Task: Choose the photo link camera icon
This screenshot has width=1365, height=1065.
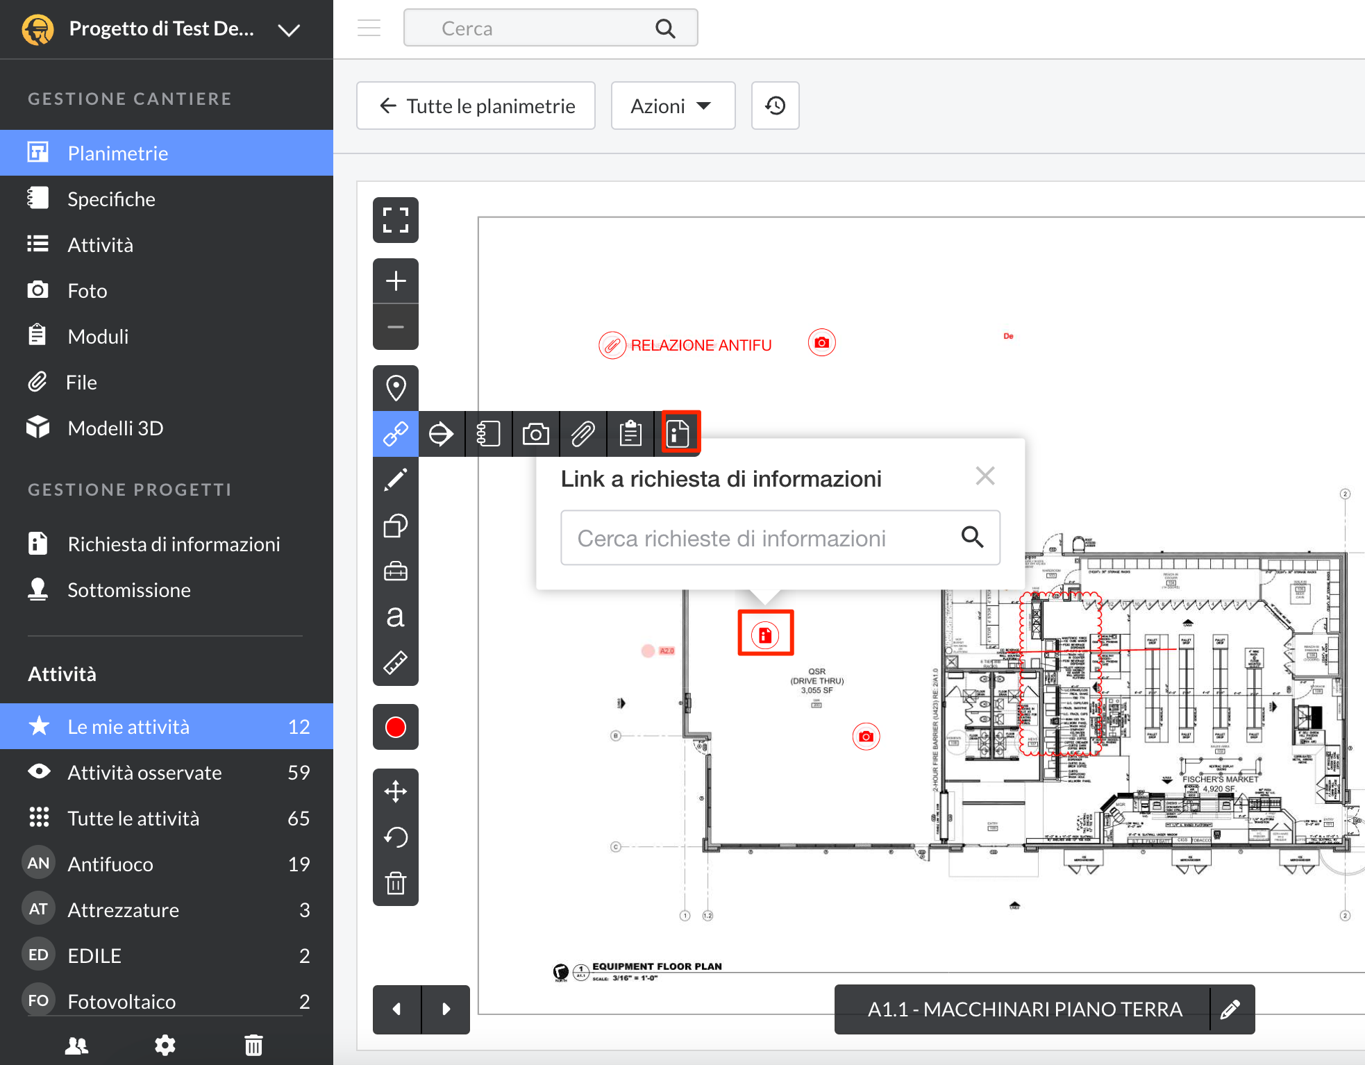Action: (535, 434)
